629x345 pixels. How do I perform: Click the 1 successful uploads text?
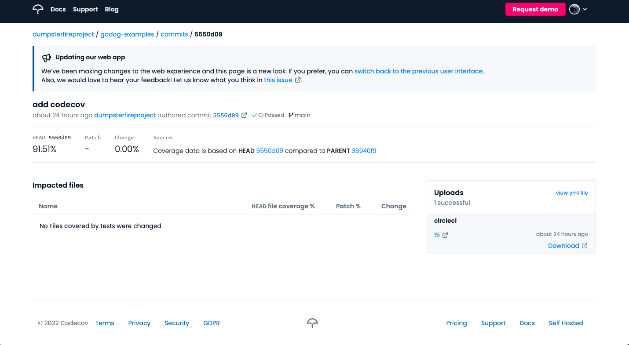452,203
